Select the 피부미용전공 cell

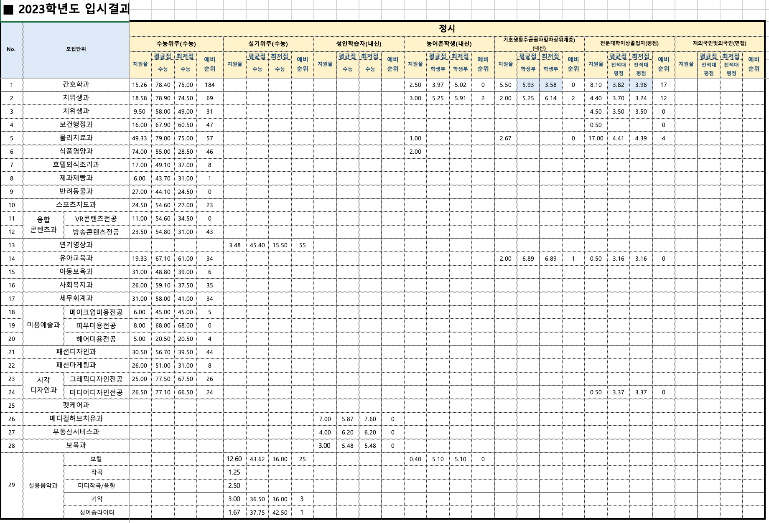point(96,325)
